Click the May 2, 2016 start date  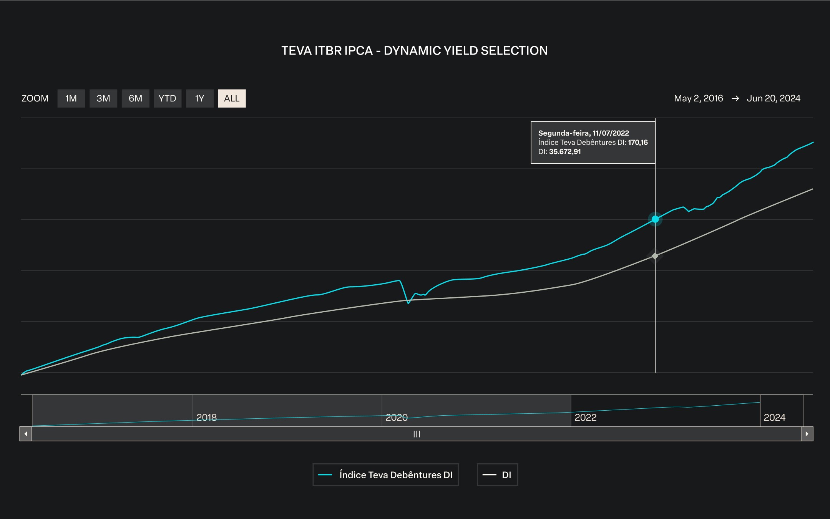pyautogui.click(x=698, y=98)
